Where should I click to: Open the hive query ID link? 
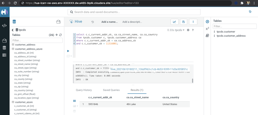(x=149, y=69)
